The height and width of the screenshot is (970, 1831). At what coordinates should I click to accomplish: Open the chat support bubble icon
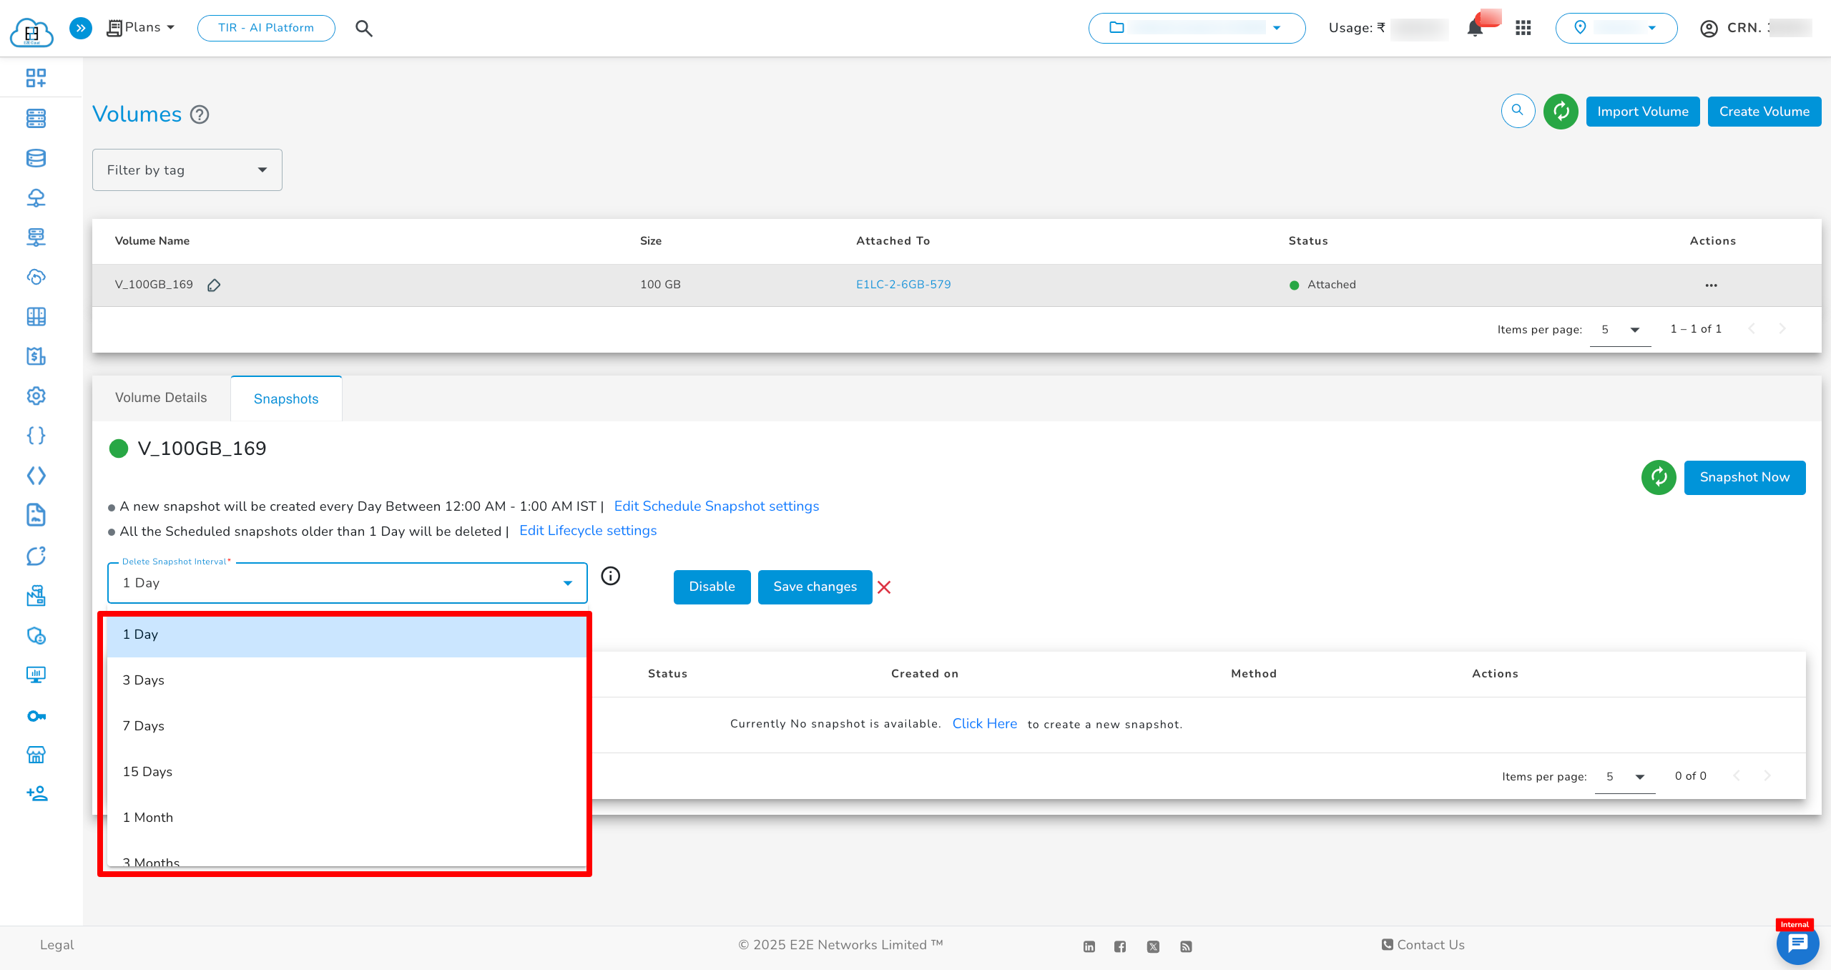1797,944
